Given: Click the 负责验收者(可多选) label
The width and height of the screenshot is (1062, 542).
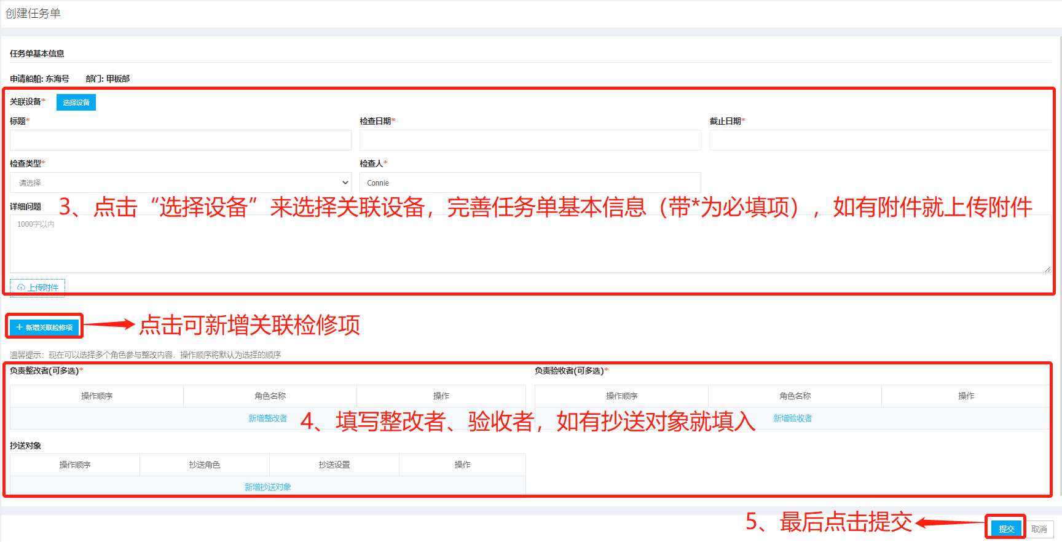Looking at the screenshot, I should pyautogui.click(x=570, y=371).
